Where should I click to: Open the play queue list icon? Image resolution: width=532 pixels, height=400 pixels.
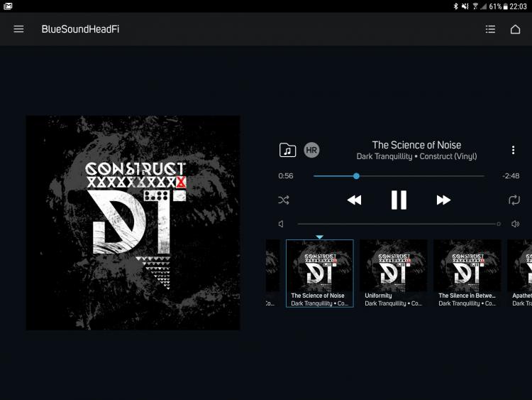click(490, 29)
